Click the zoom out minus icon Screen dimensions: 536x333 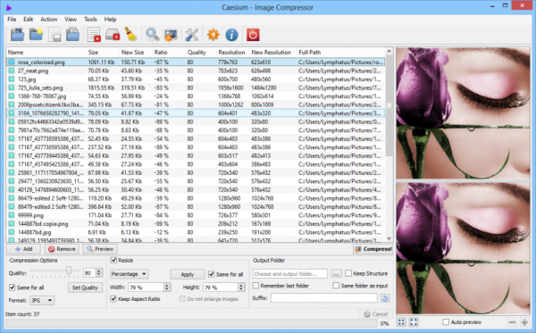(512, 322)
